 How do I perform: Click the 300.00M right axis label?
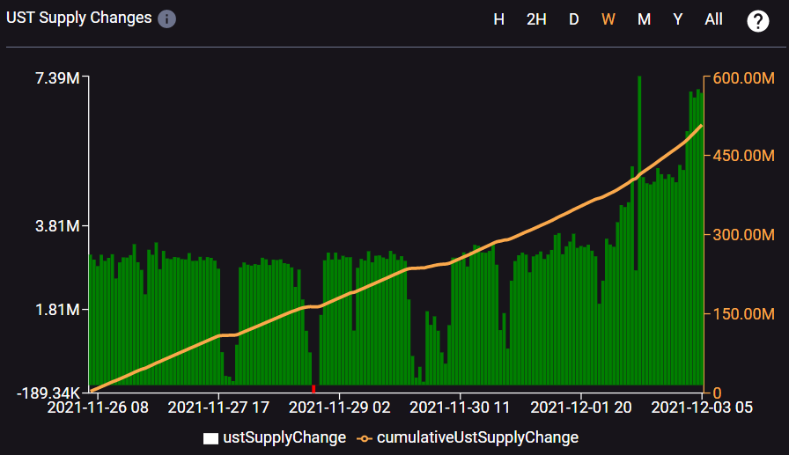pos(744,234)
